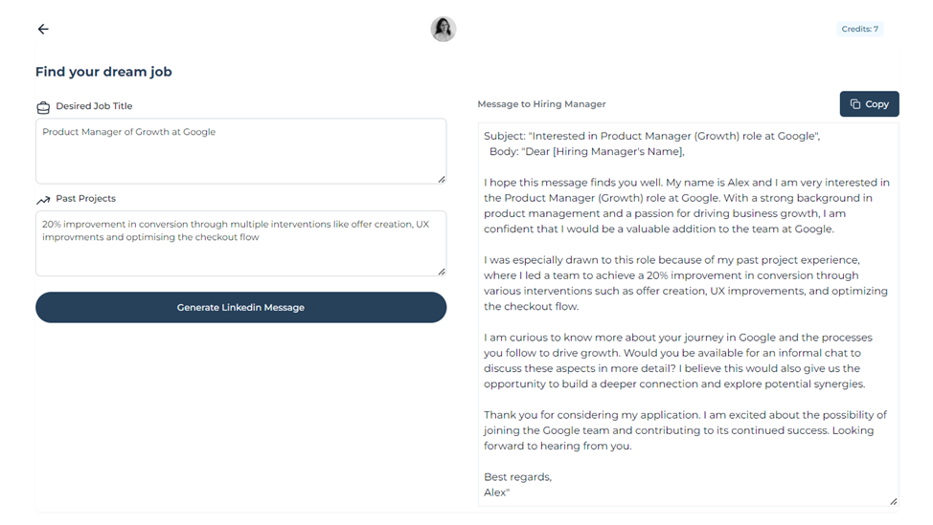The width and height of the screenshot is (933, 525).
Task: Click the 'Desired Job Title' label
Action: [94, 106]
